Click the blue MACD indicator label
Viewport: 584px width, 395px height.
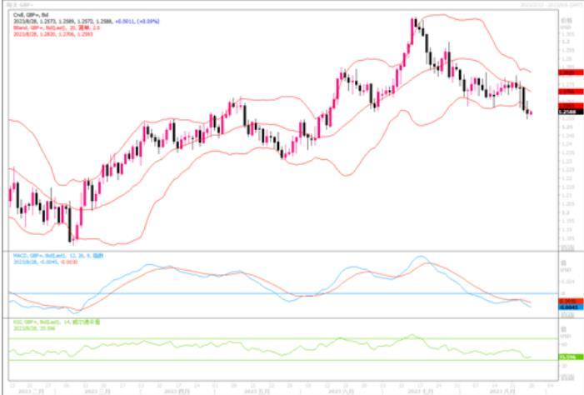coord(58,256)
